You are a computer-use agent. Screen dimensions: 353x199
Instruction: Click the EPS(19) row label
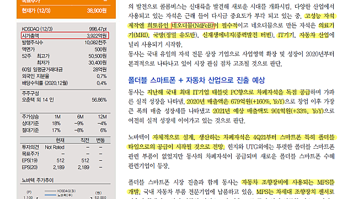pyautogui.click(x=30, y=160)
